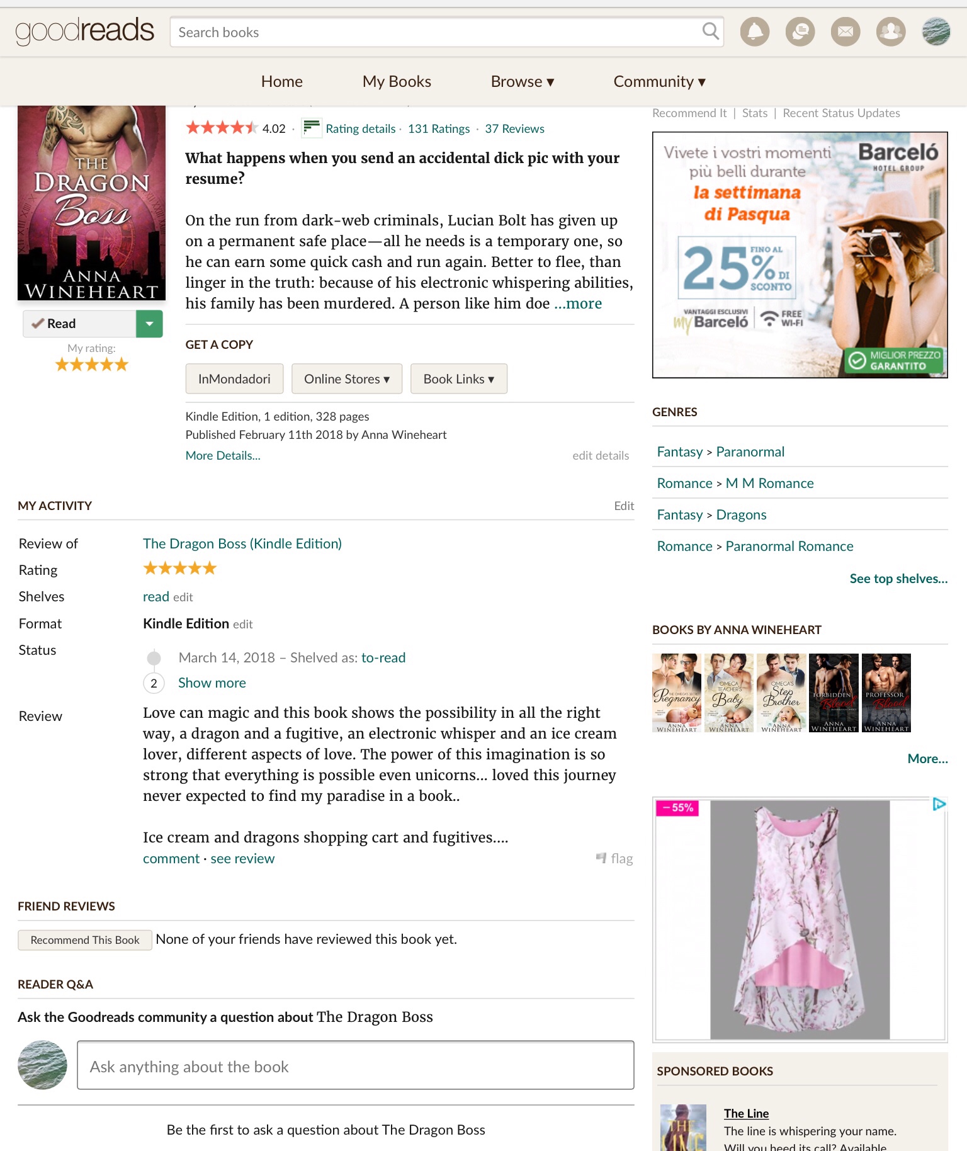The height and width of the screenshot is (1151, 967).
Task: Open the Forbidden Blood book thumbnail
Action: point(834,693)
